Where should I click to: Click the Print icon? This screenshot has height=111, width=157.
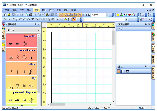click(x=31, y=15)
